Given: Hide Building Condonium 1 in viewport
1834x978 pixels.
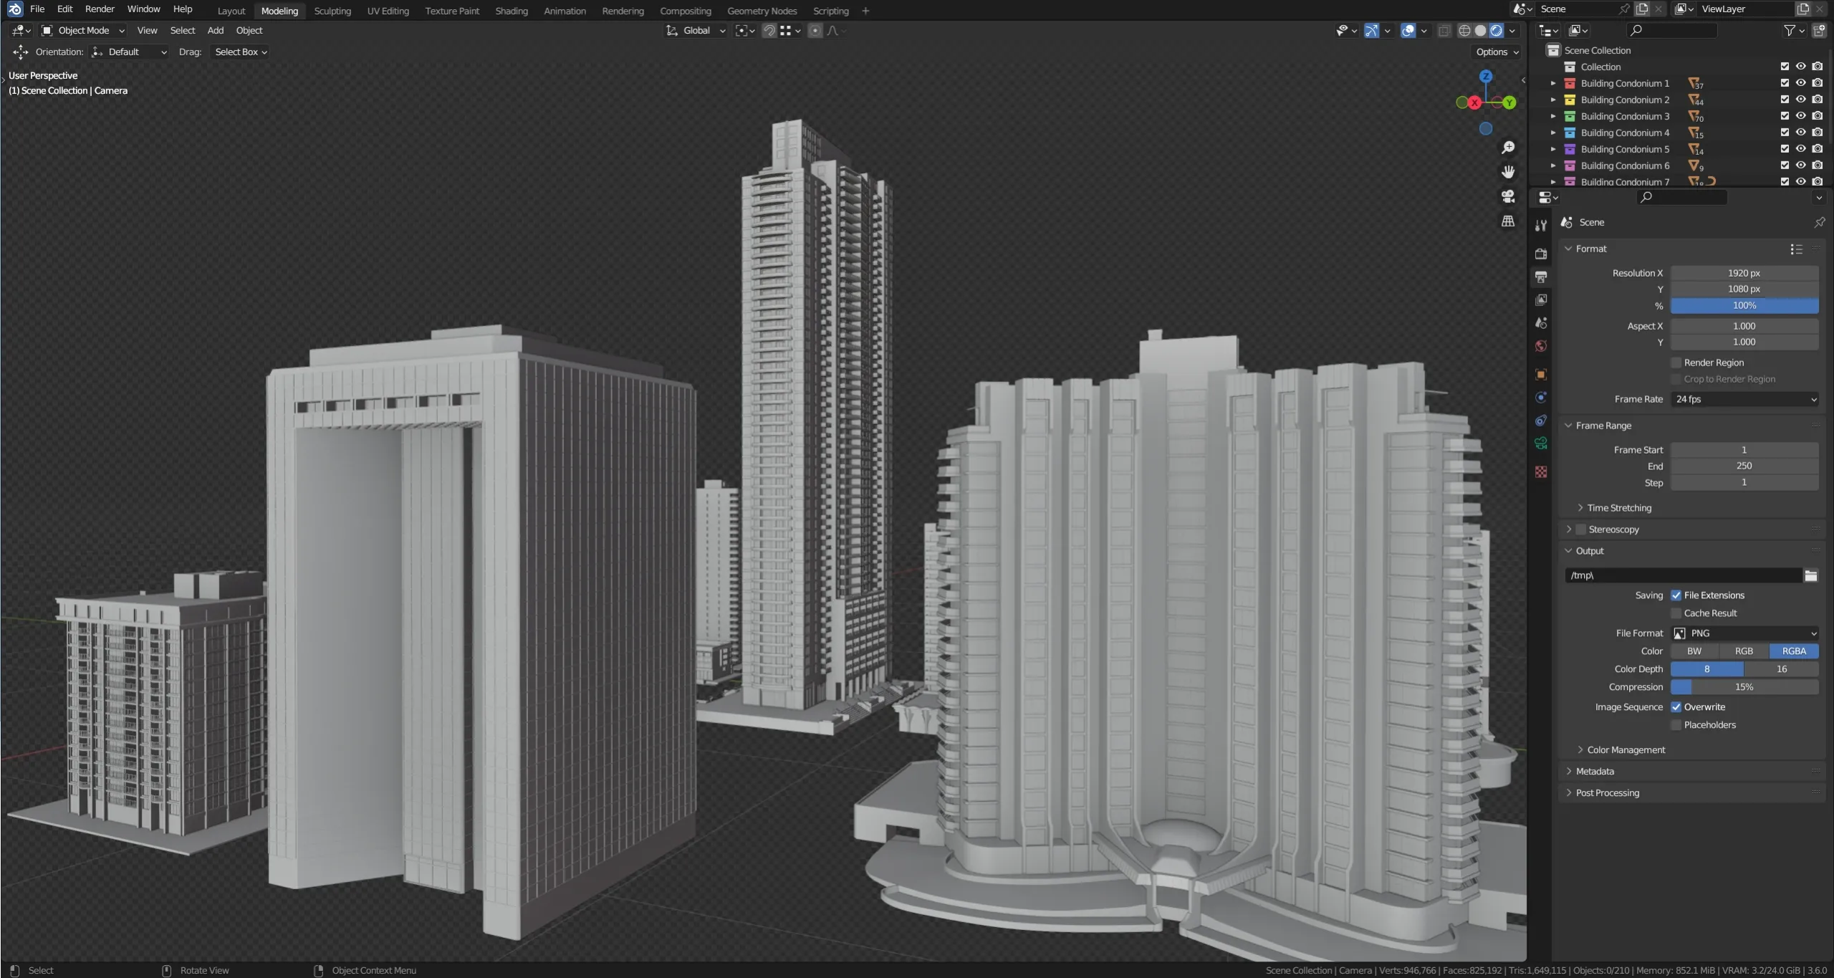Looking at the screenshot, I should [x=1800, y=83].
